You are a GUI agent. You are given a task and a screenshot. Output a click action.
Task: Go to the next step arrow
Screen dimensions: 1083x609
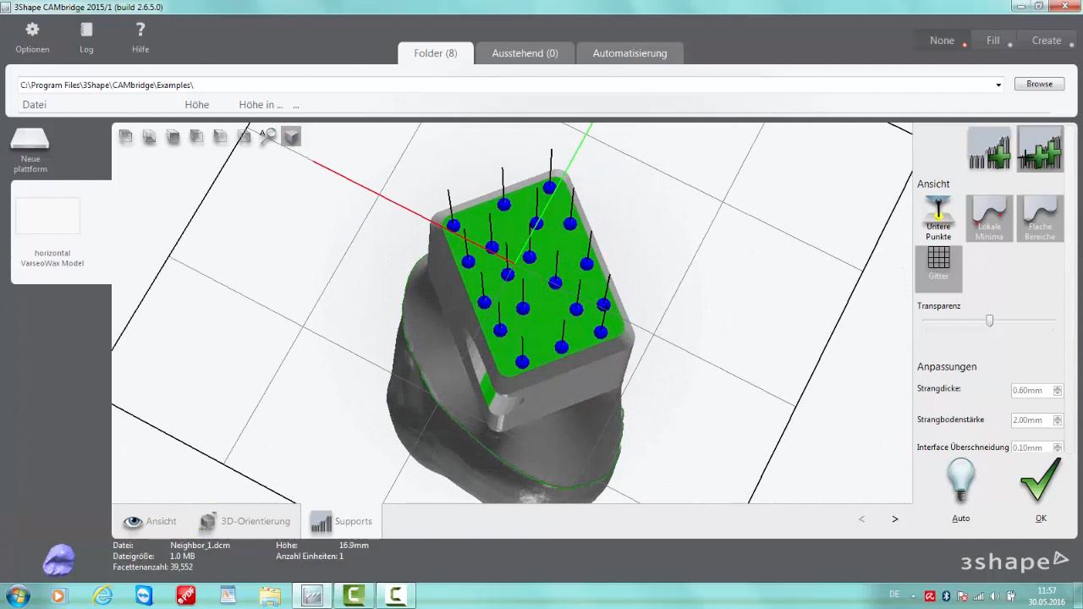895,519
